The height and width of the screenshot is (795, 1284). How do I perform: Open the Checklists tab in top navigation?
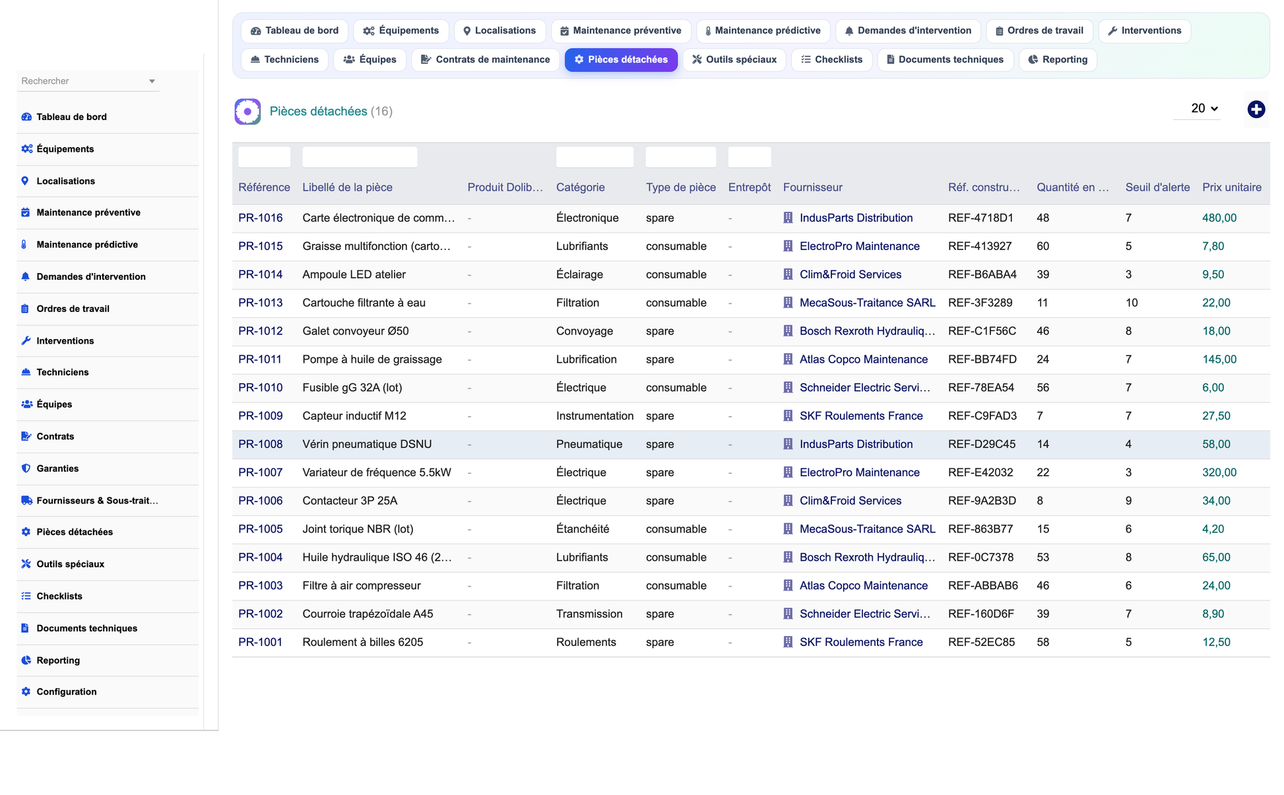point(831,59)
